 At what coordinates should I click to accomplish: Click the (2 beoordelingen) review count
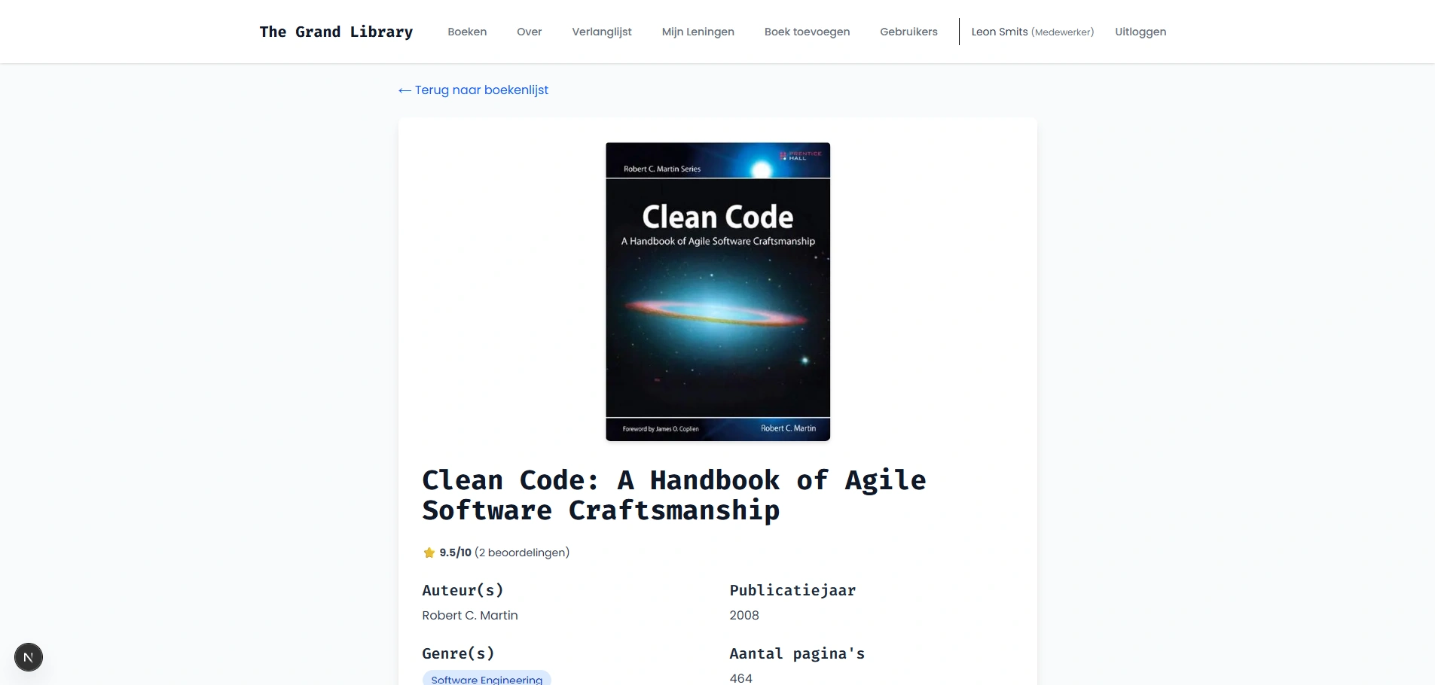pos(522,553)
